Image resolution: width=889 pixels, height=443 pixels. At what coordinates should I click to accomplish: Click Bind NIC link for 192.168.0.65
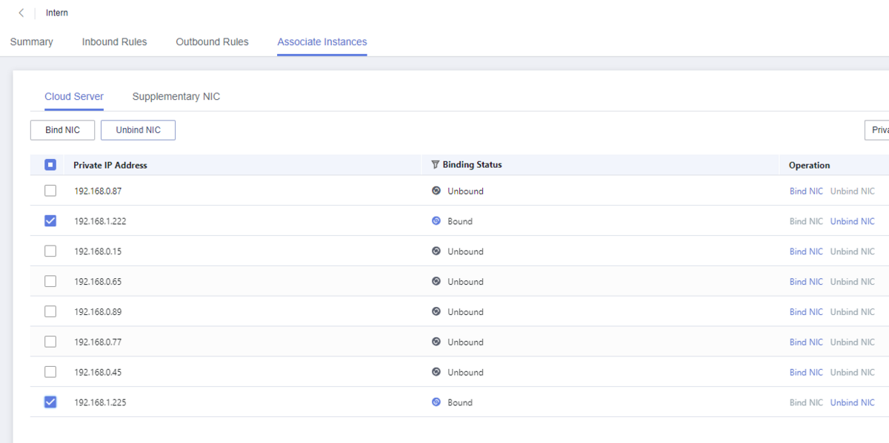click(806, 282)
